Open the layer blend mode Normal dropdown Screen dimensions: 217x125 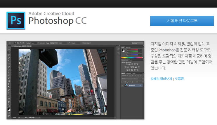click(x=127, y=79)
